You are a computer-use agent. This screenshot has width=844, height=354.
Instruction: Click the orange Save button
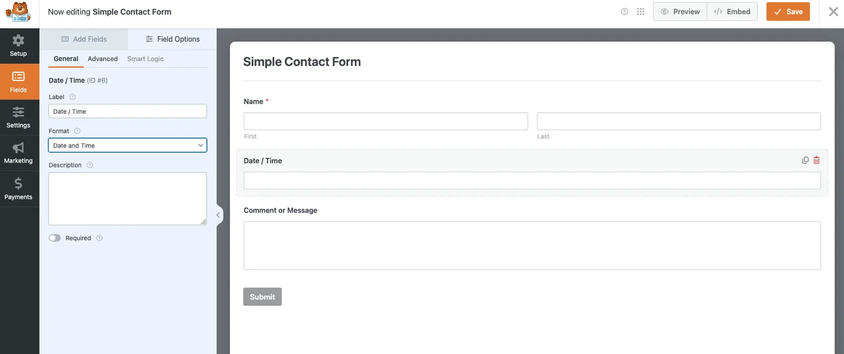tap(788, 12)
